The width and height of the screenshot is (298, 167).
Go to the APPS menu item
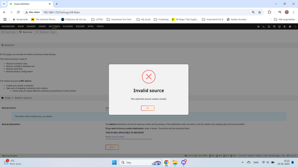coord(91,26)
